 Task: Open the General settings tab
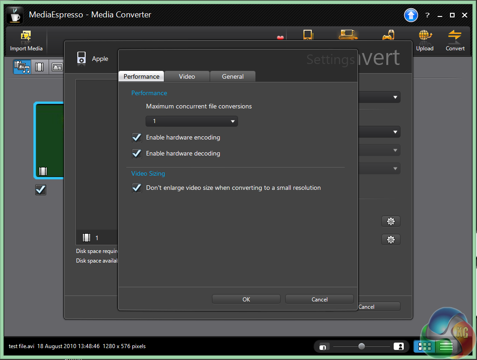233,76
